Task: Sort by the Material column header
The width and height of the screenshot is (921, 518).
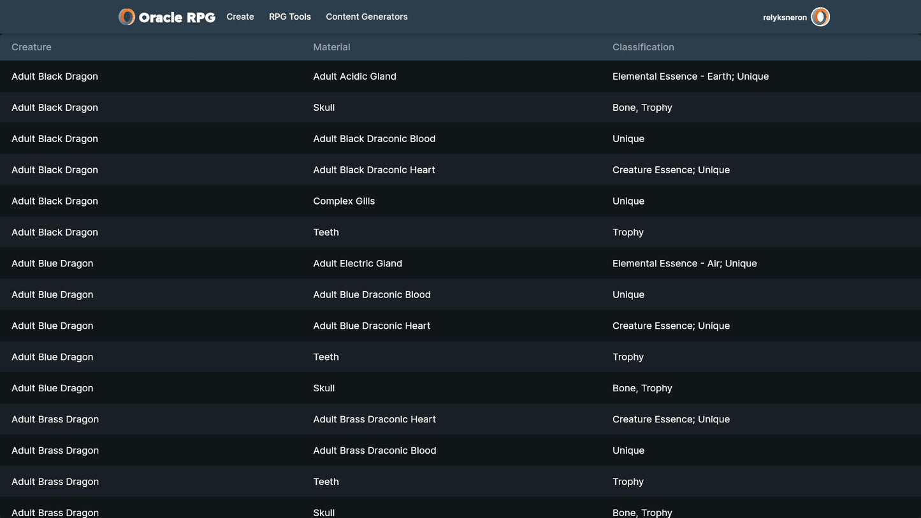Action: [331, 47]
